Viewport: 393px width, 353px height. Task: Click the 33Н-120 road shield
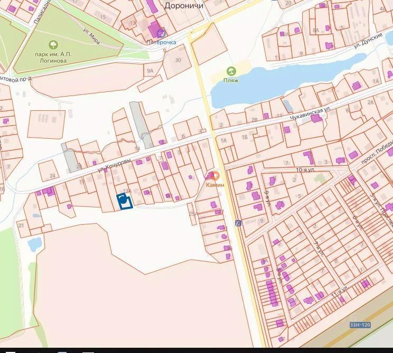tap(360, 325)
